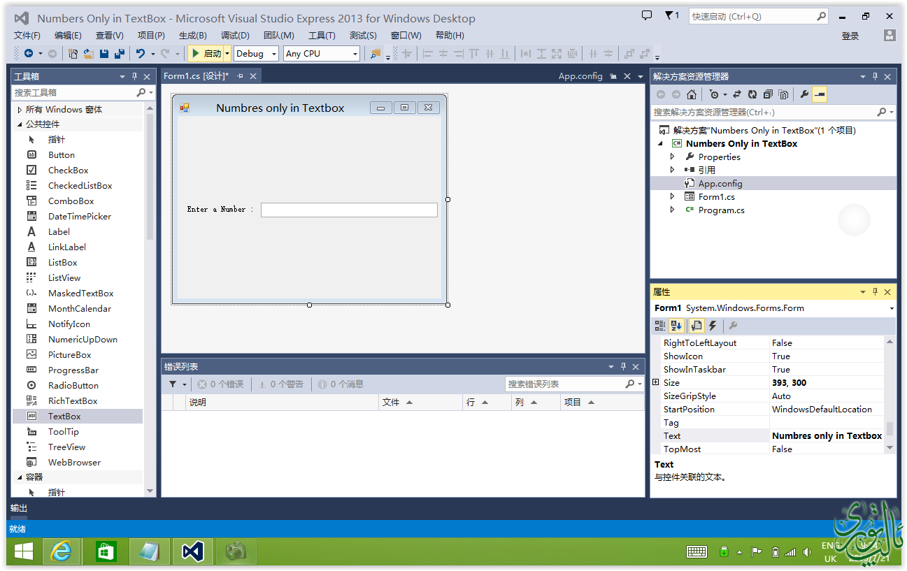Open the 调试(D) menu
The height and width of the screenshot is (571, 907).
[x=235, y=36]
